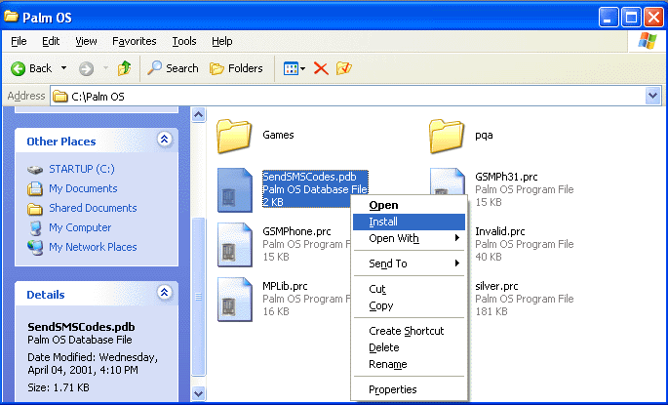Choose Delete in the context menu
Screen dimensions: 668x405
coord(409,347)
